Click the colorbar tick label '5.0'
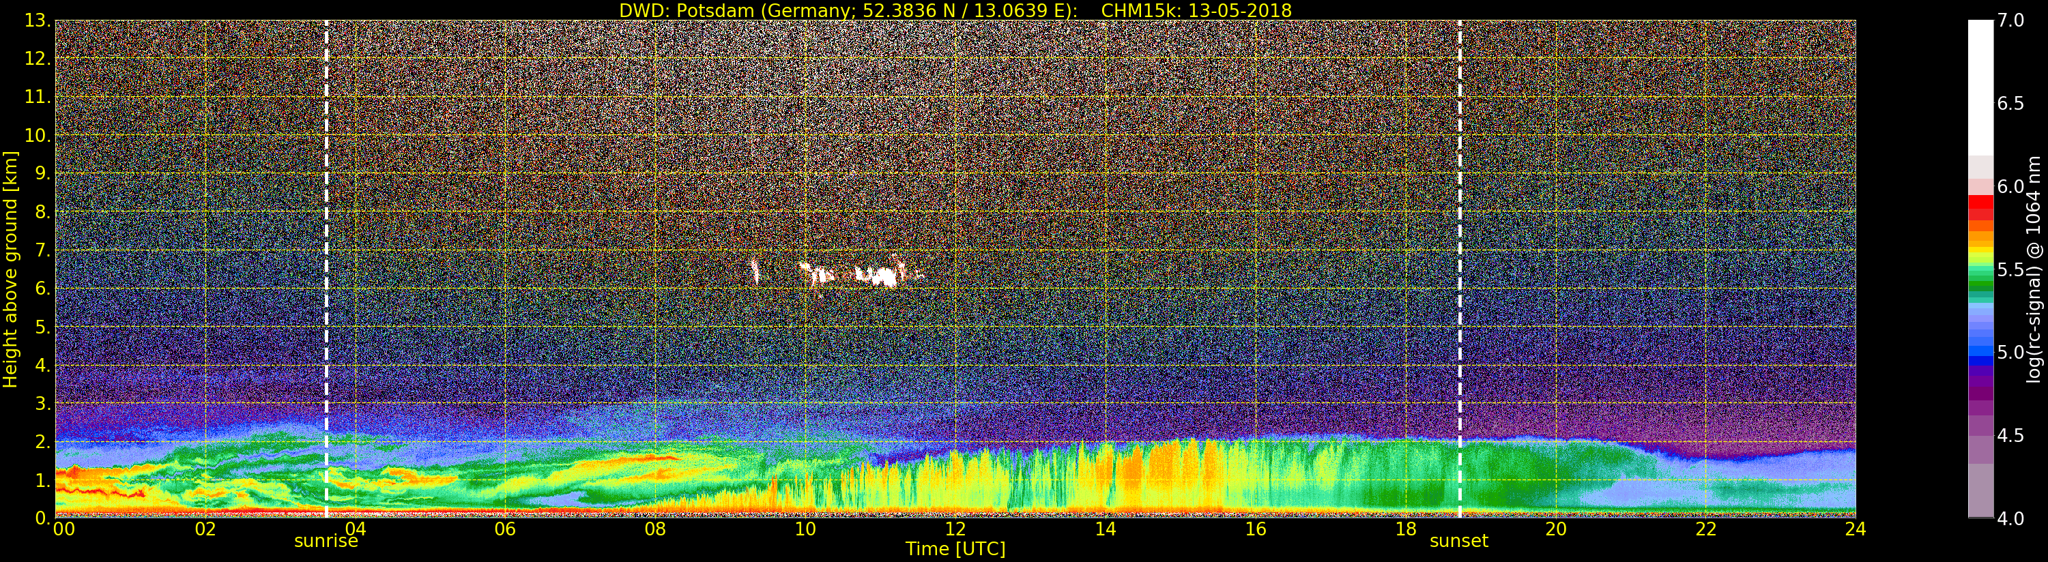Screen dimensions: 2048x562 2010,352
